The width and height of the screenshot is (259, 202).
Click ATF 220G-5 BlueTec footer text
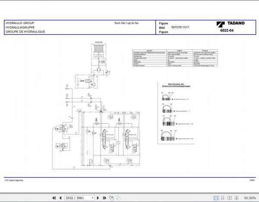coord(14,181)
